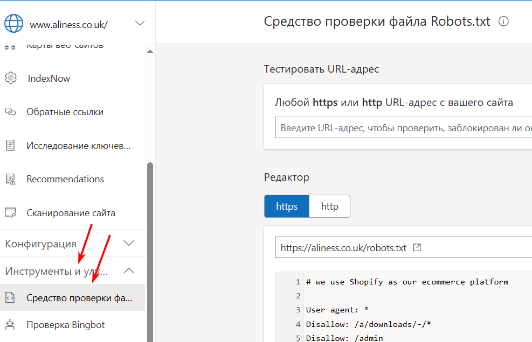This screenshot has width=532, height=342.
Task: Click the https://aliness.co.uk/robots.txt field
Action: pyautogui.click(x=403, y=247)
